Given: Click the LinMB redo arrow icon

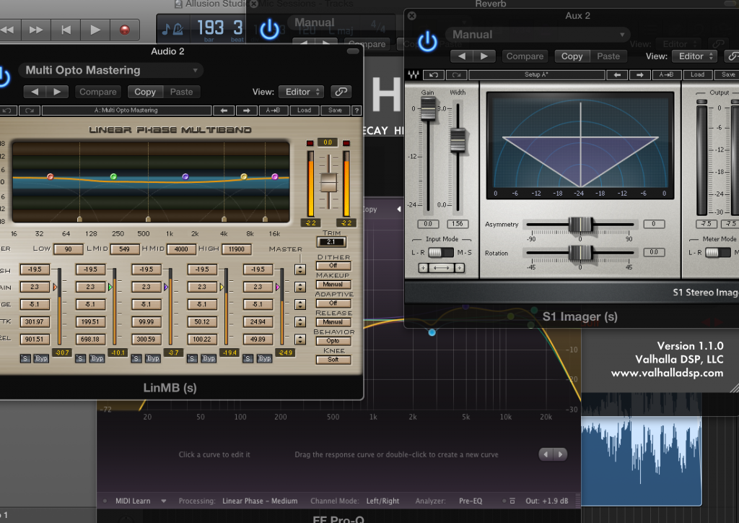Looking at the screenshot, I should coord(30,111).
